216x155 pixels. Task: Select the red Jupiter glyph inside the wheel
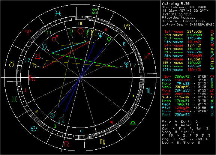38,56
